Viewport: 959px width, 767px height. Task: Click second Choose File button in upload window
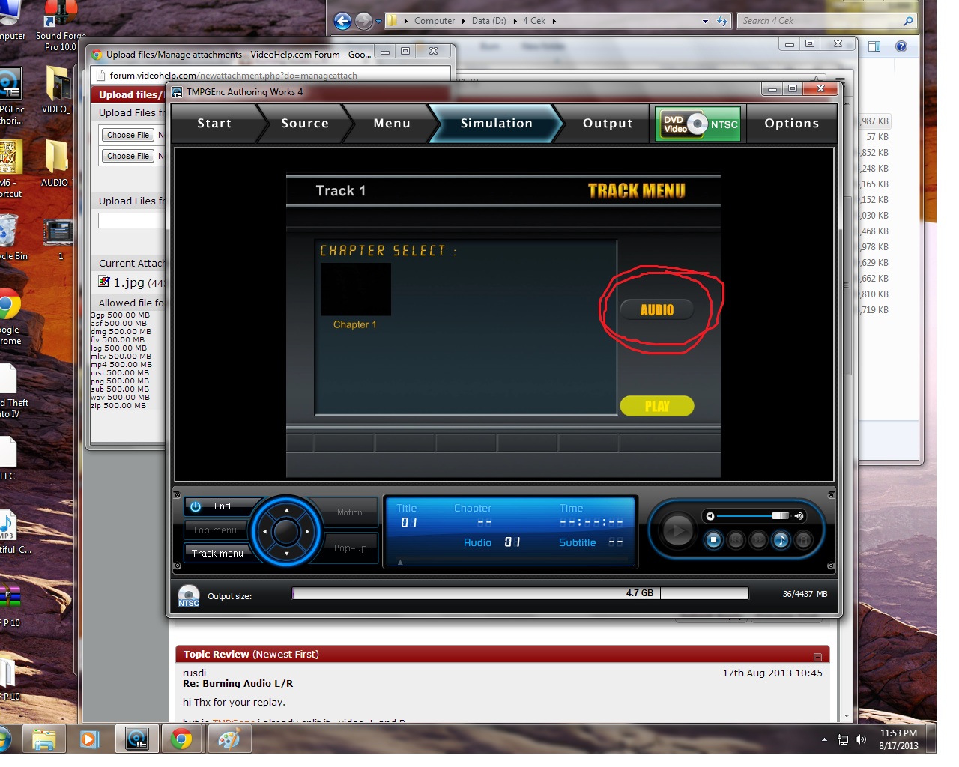[127, 156]
